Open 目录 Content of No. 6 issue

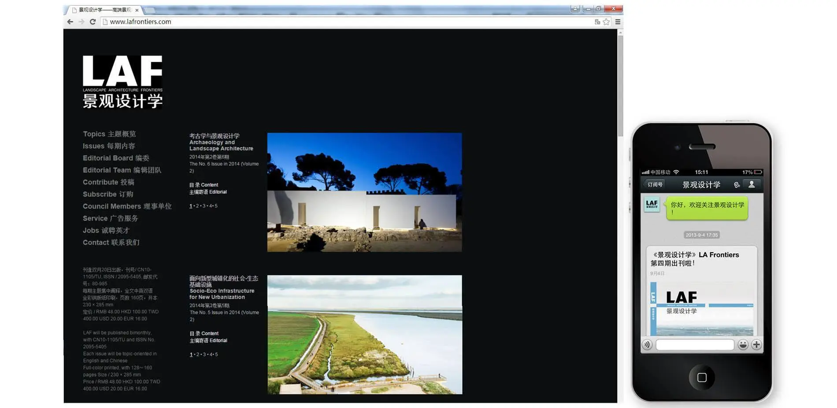tap(204, 185)
